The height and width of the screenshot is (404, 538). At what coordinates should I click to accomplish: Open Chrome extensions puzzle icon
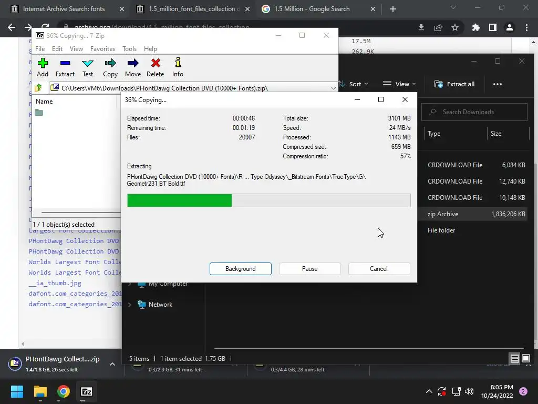coord(475,27)
